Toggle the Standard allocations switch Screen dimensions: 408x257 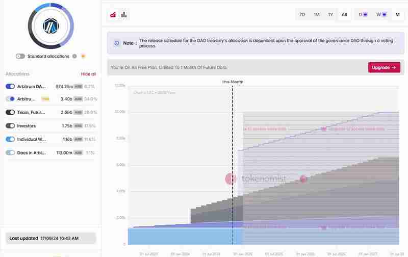coord(20,56)
